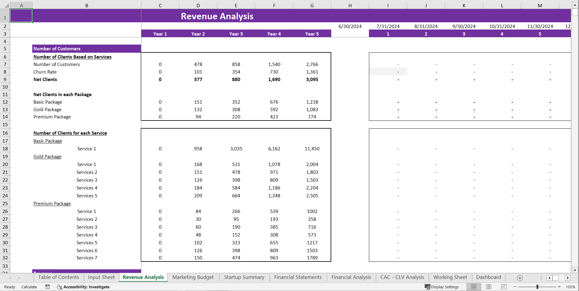This screenshot has width=579, height=291.
Task: Click the Number of Customers purple header
Action: tap(87, 48)
